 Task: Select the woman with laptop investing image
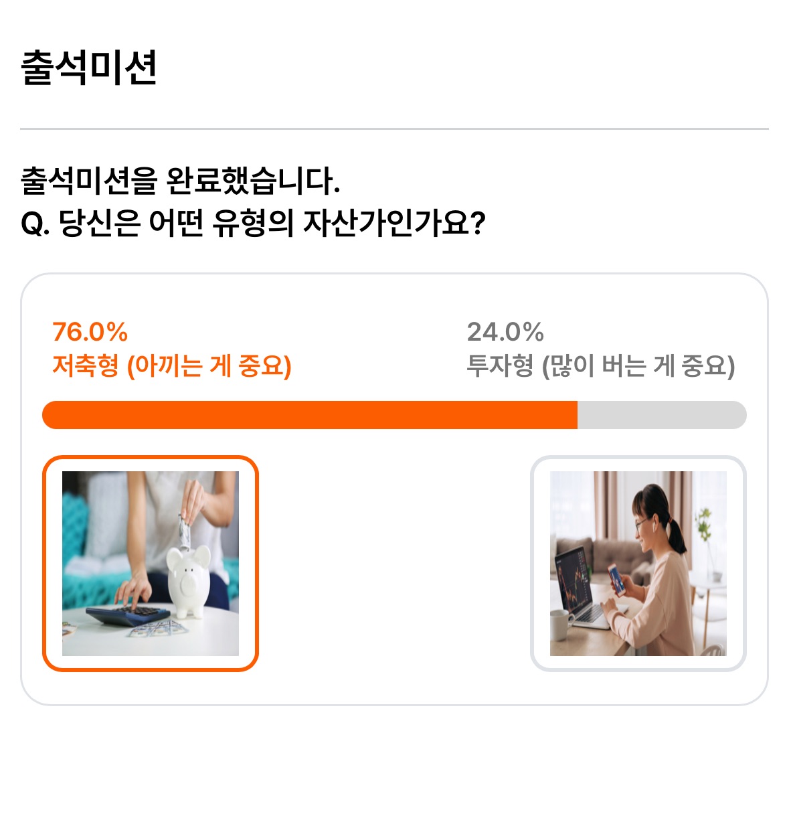point(638,564)
